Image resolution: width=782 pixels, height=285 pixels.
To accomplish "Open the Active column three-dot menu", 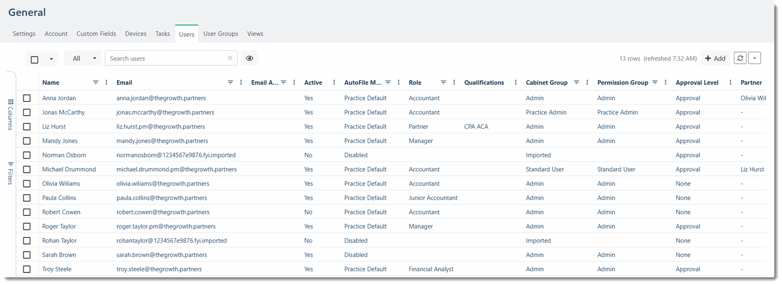I will coord(334,83).
